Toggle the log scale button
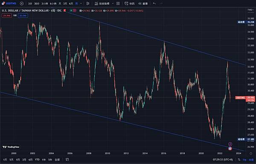 (244, 160)
